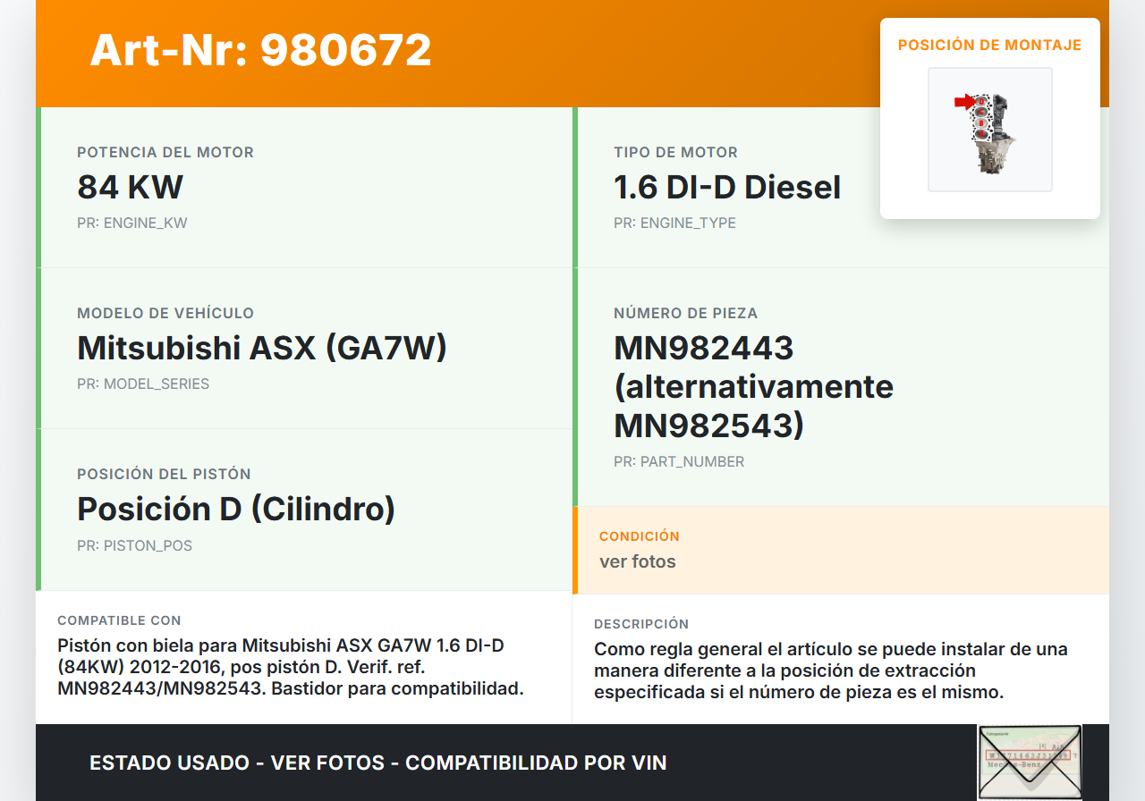Click the PR: ENGINE_KW label
Screen dimensions: 1145x801
132,223
